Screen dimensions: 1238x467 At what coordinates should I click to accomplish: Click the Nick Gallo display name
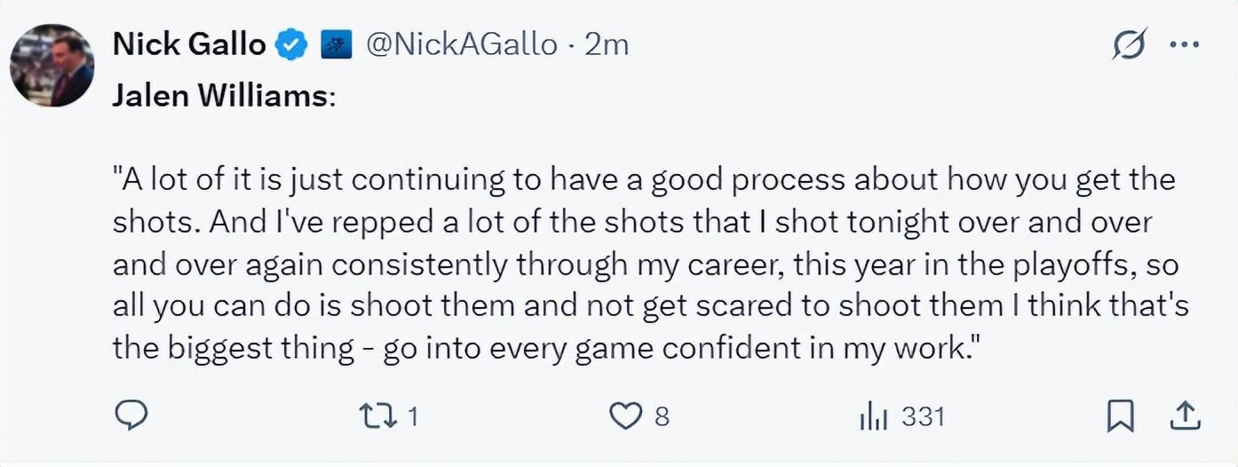(188, 44)
